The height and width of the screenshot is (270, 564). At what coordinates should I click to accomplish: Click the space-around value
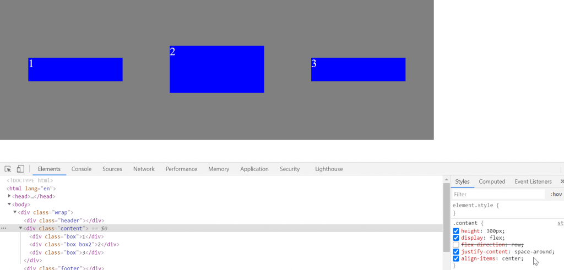[x=533, y=252]
